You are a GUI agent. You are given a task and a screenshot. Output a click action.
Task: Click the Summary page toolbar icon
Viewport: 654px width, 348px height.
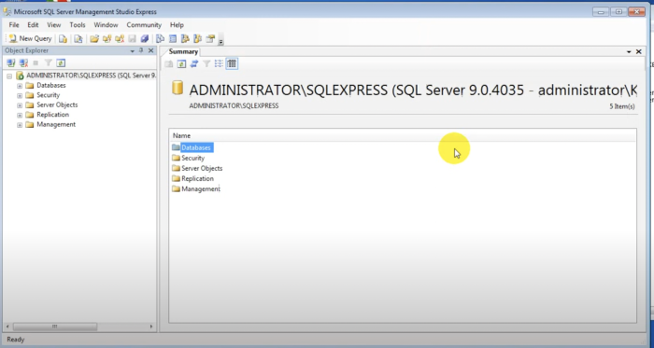(x=173, y=38)
